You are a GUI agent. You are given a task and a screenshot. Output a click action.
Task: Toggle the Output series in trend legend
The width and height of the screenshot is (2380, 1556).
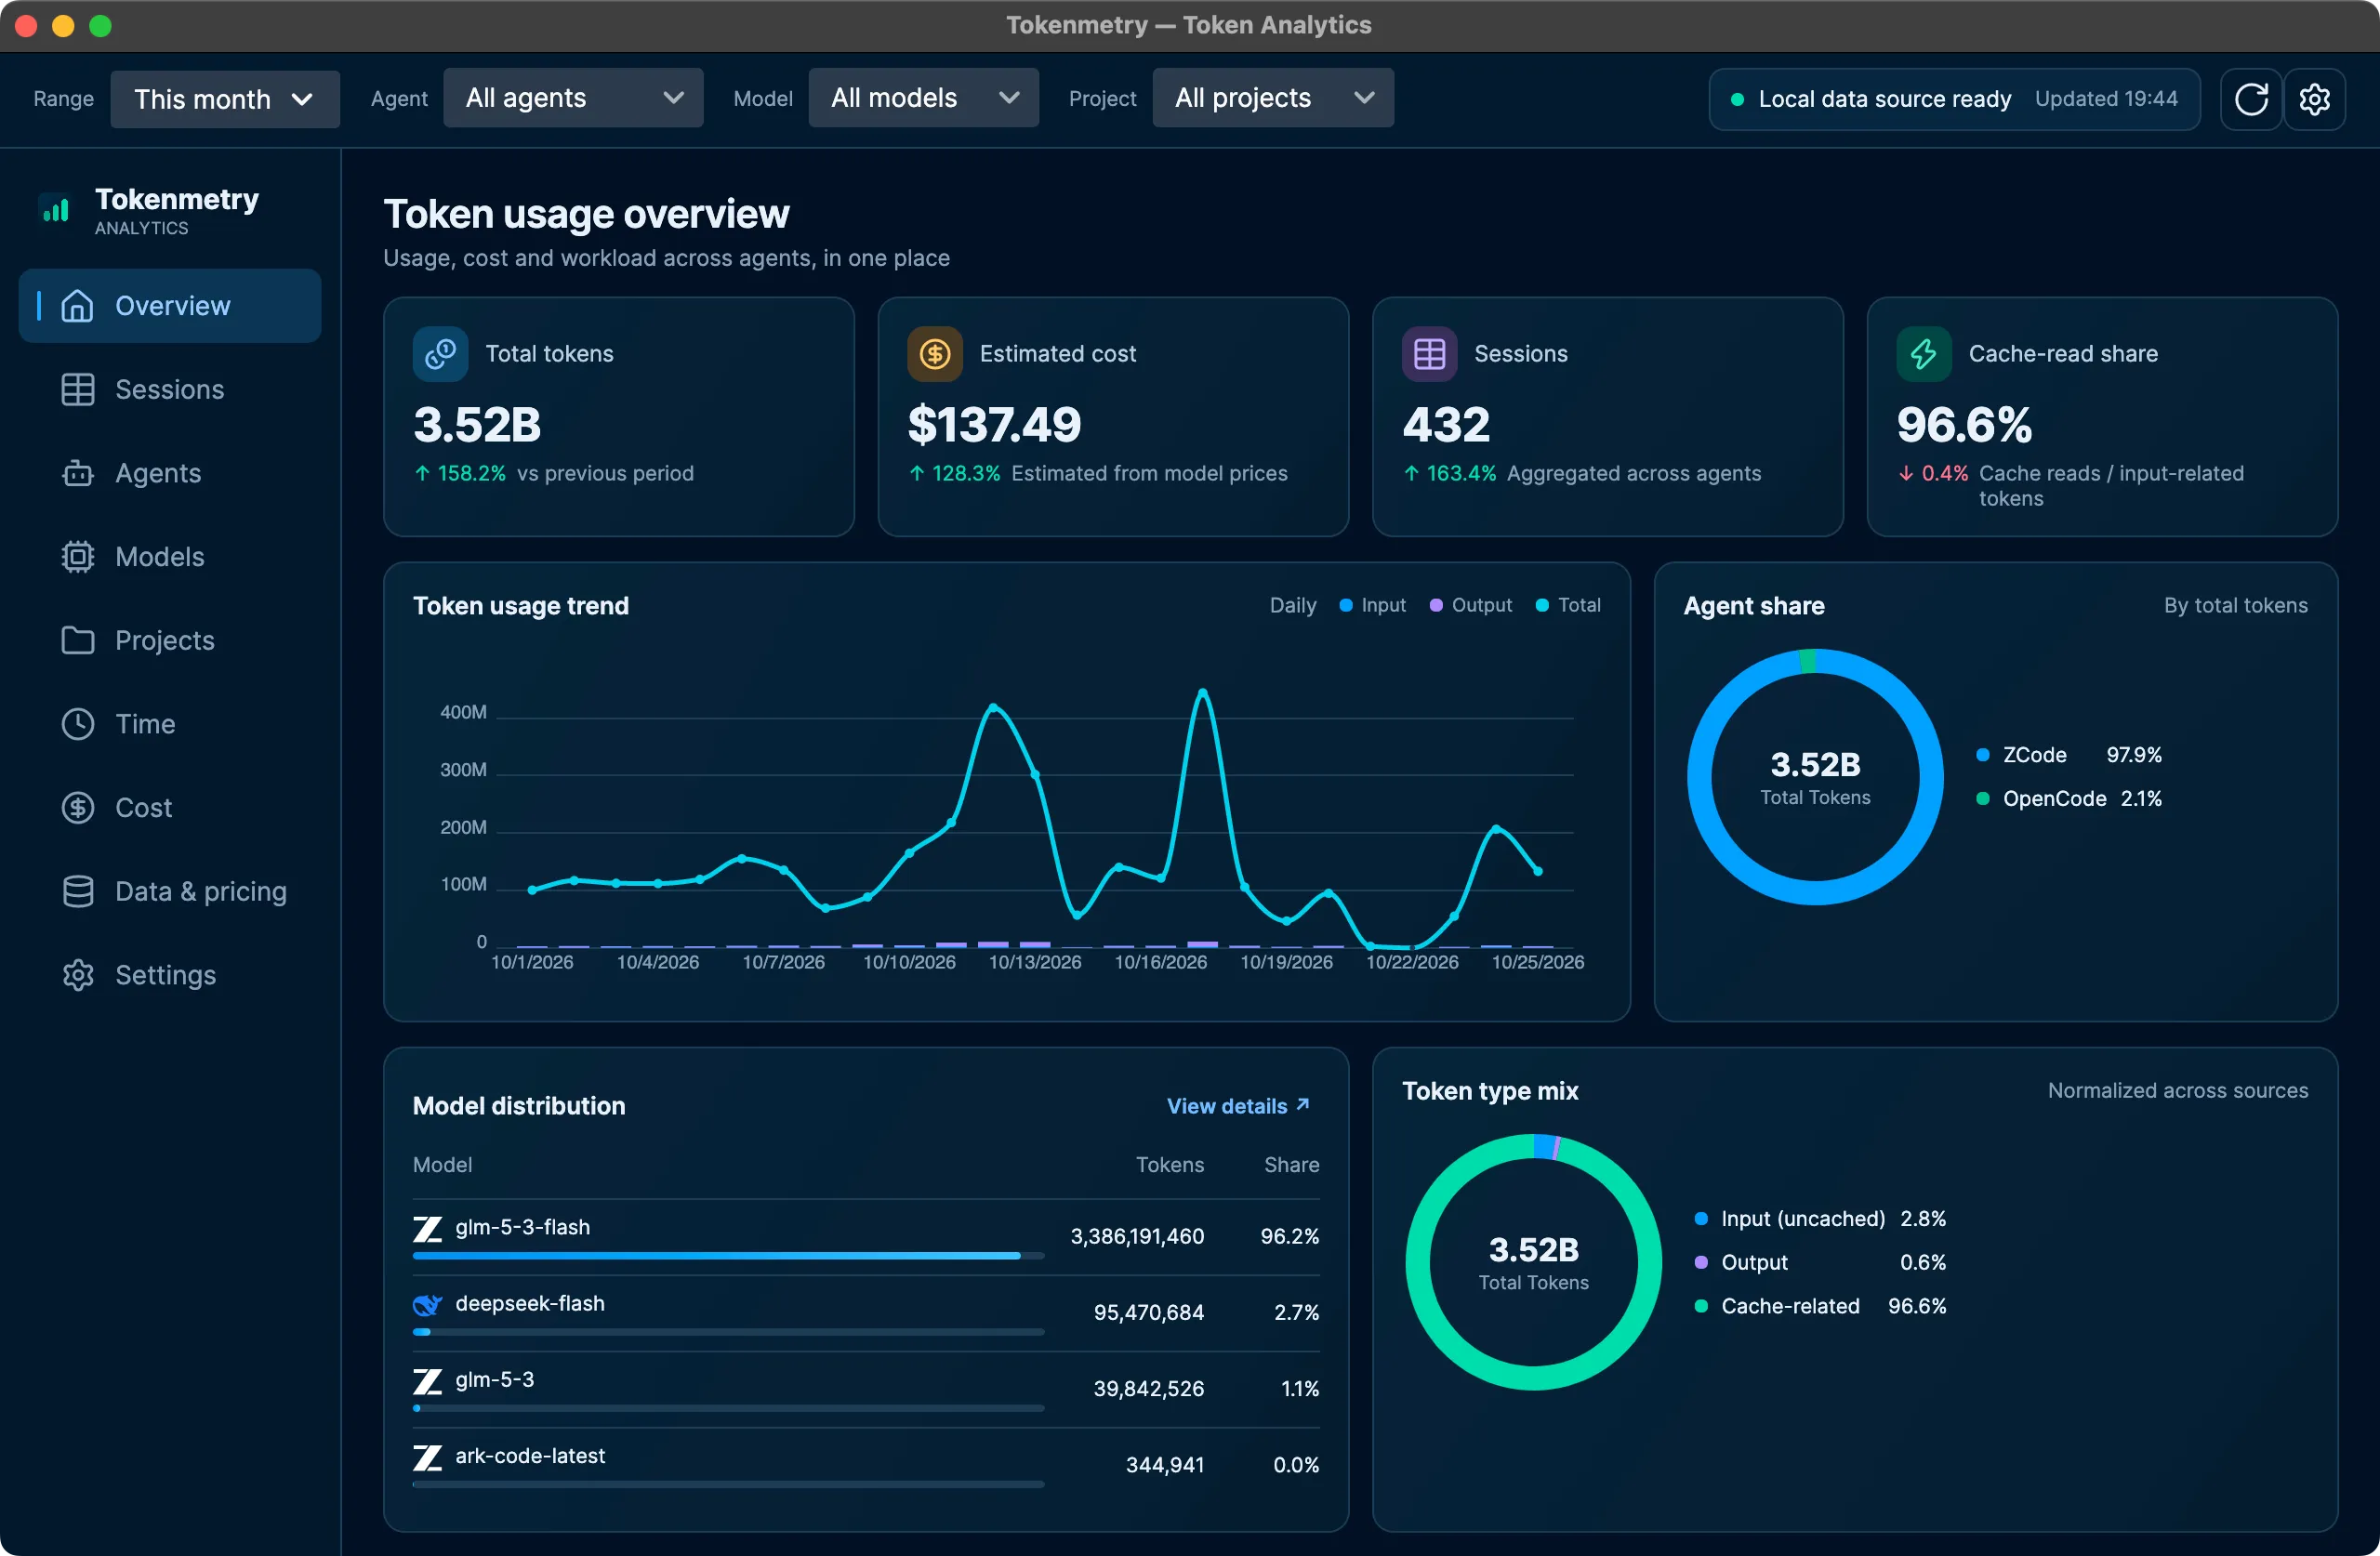1470,605
